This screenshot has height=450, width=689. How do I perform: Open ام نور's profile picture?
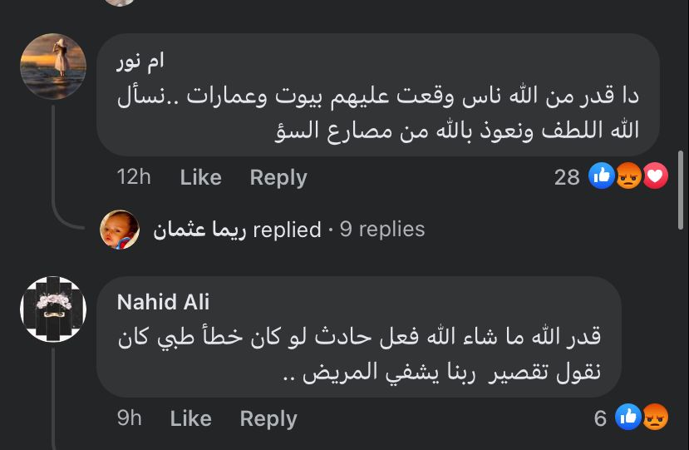(53, 67)
